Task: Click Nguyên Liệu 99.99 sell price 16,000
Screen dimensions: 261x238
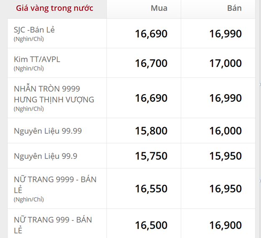Action: [x=225, y=131]
